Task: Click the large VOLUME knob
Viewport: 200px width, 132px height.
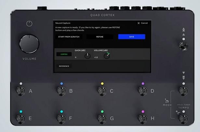Action: tap(29, 44)
